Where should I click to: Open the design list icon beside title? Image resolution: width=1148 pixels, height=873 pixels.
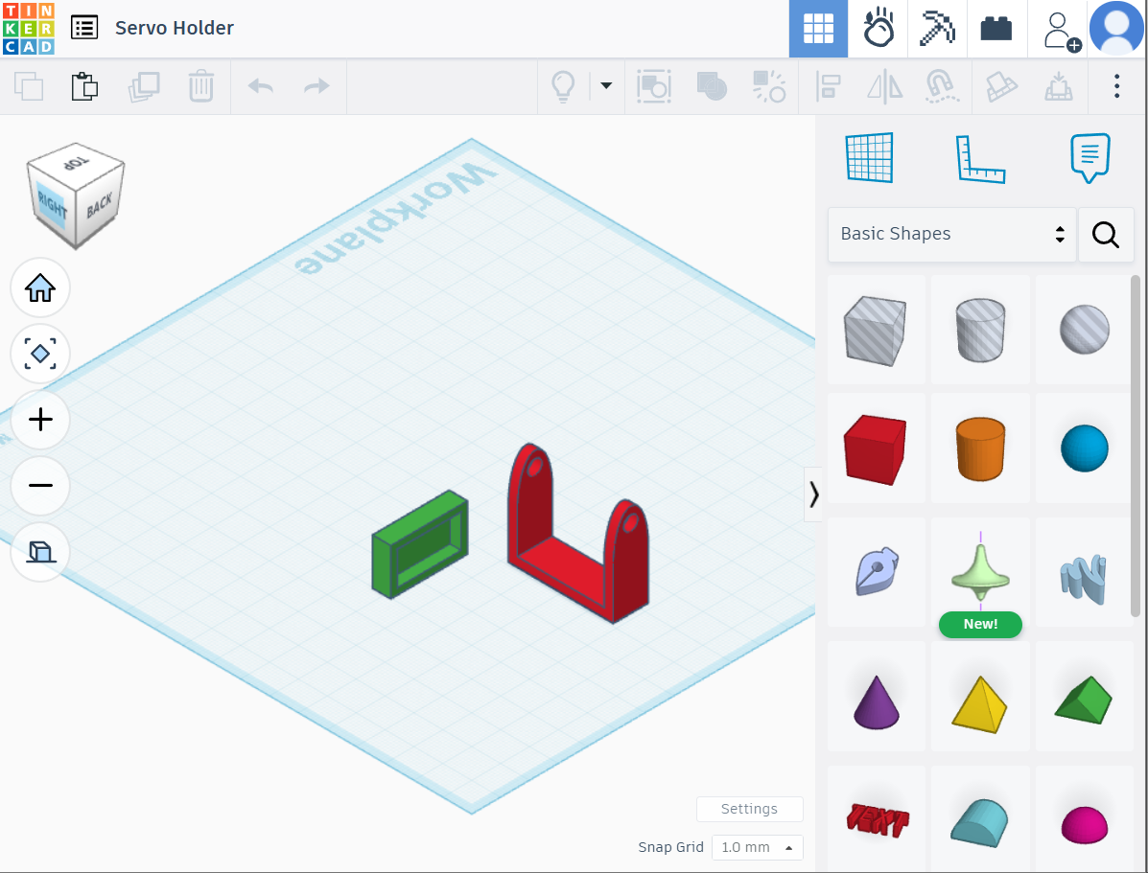tap(84, 28)
